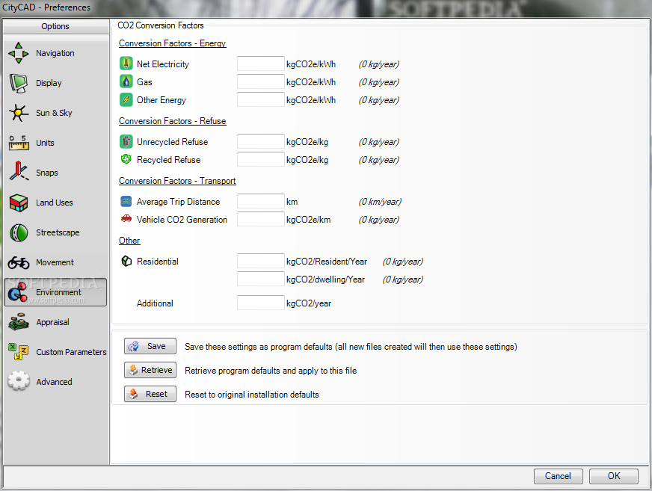Click the kgCO2/Resident/Year input field

261,261
